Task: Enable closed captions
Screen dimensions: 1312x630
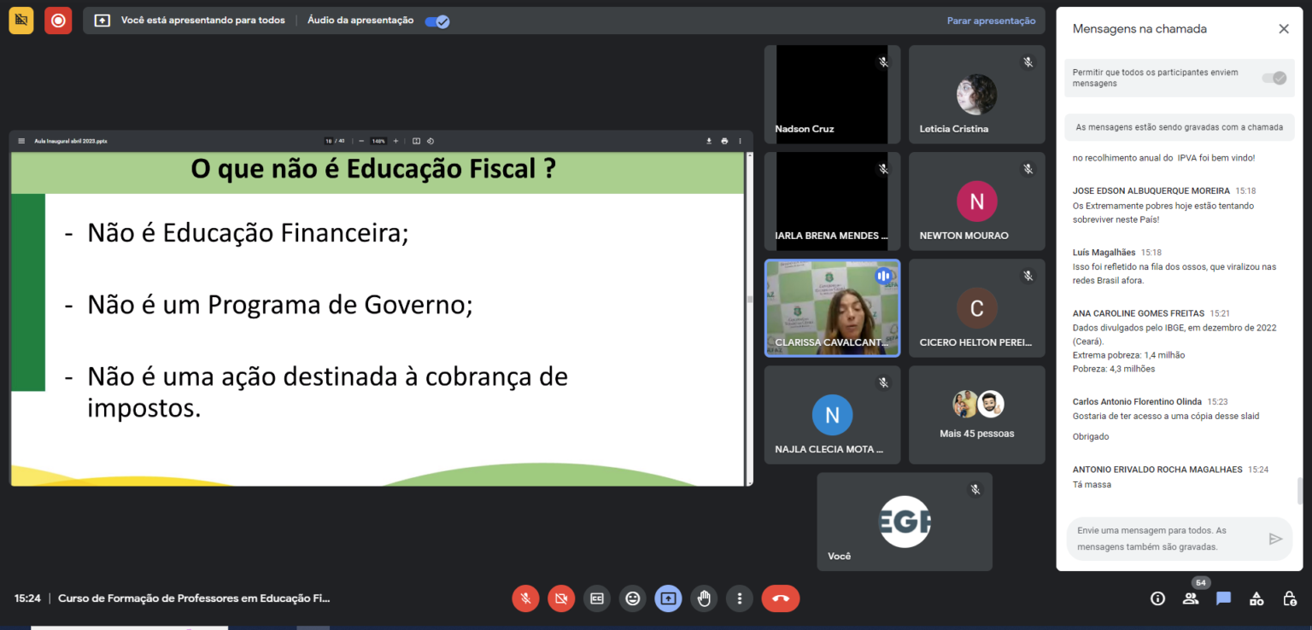Action: point(597,598)
